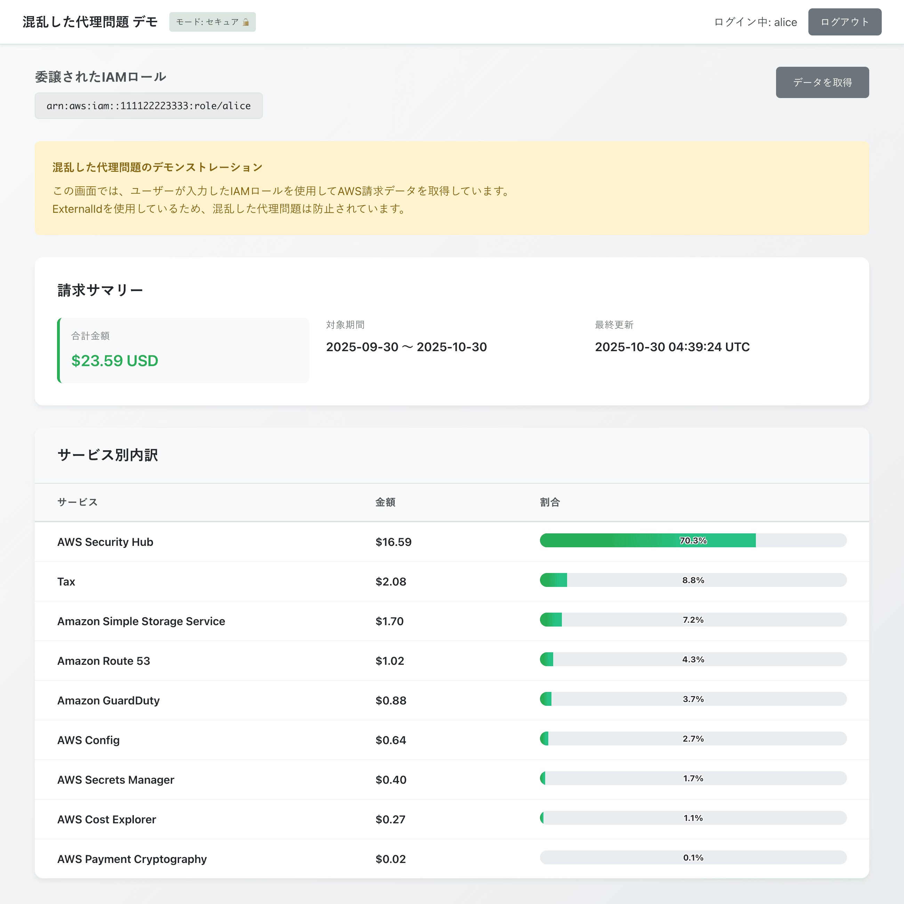Click the データを取得 button

pos(822,82)
